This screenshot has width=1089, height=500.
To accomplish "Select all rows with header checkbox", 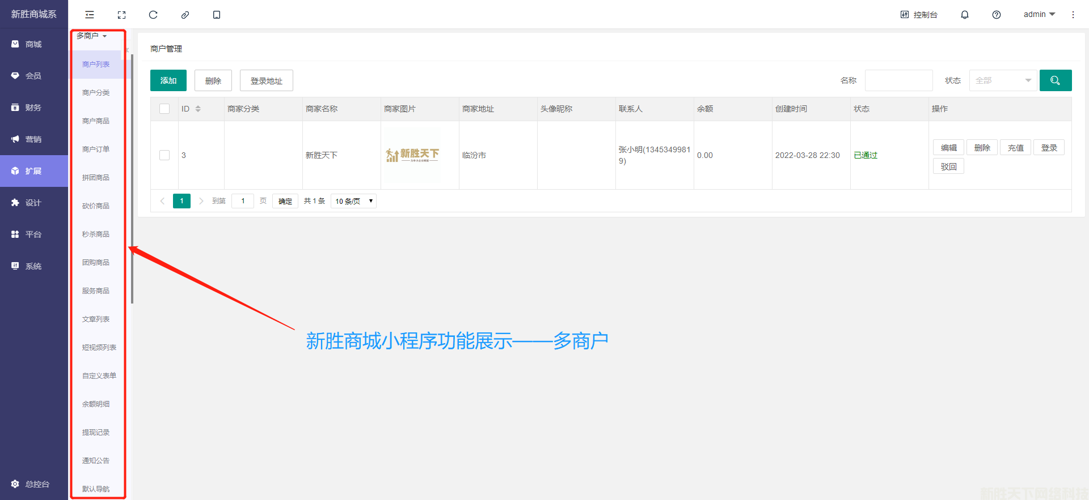I will [164, 109].
